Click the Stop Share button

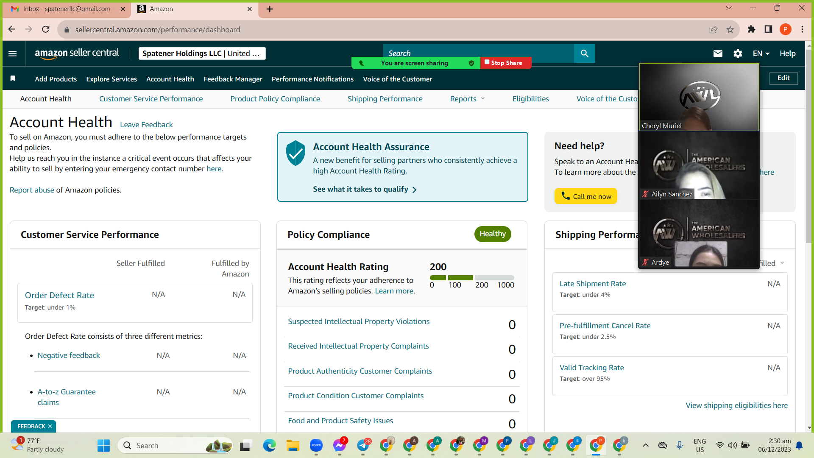pos(506,63)
